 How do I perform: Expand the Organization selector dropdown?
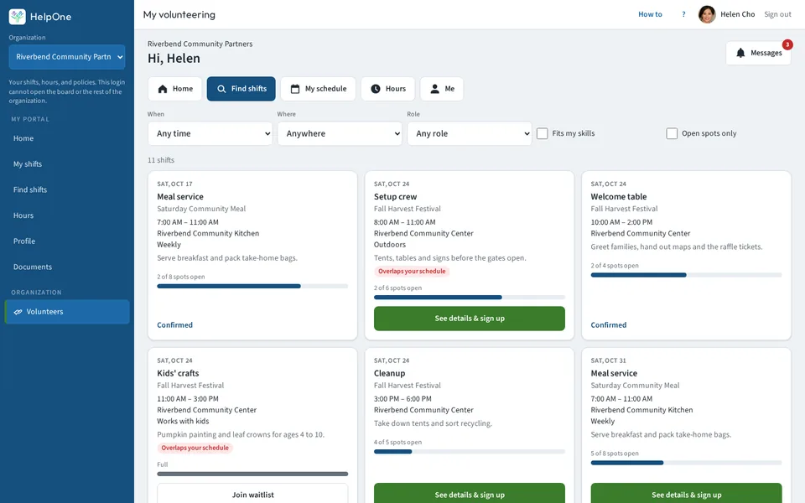pyautogui.click(x=67, y=57)
